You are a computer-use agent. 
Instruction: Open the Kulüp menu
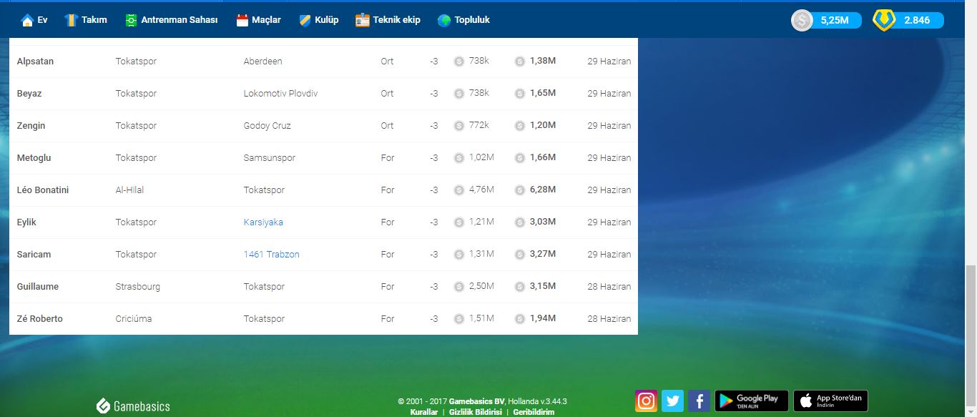[327, 20]
